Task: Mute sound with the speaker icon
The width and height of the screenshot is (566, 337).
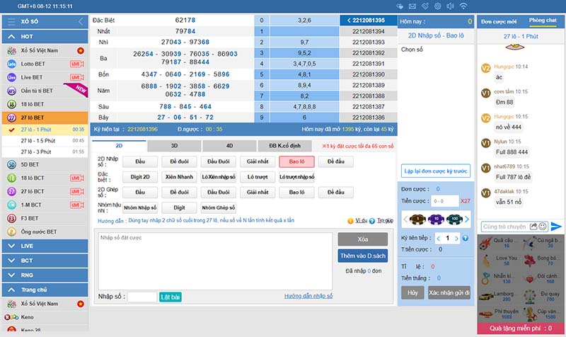Action: click(x=450, y=6)
